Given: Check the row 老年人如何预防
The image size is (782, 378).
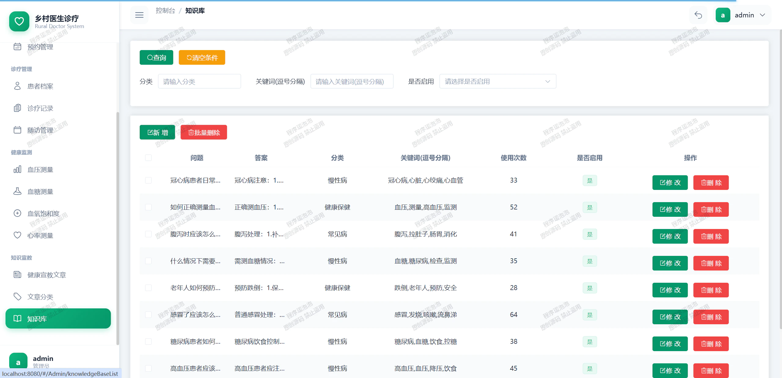Looking at the screenshot, I should click(149, 288).
